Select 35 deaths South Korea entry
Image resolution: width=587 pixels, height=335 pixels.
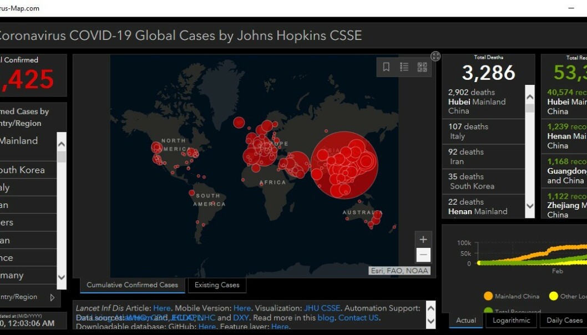(483, 181)
